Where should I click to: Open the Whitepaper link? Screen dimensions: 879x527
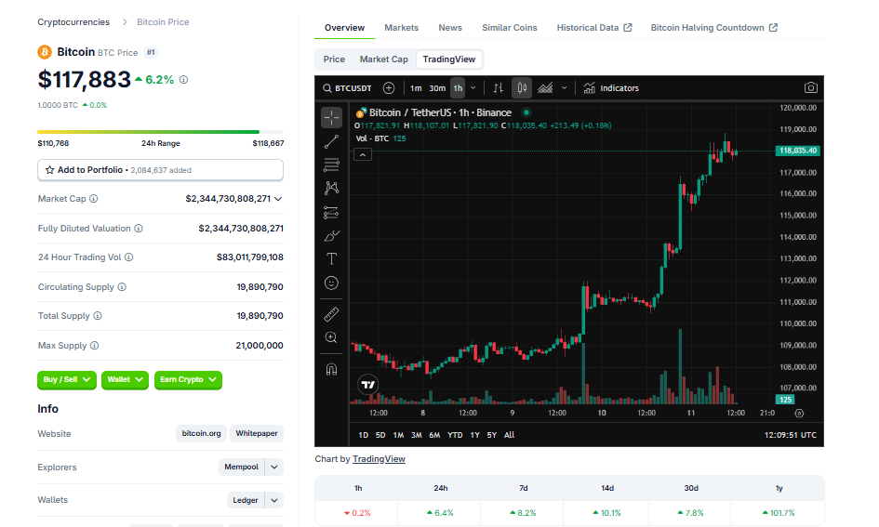click(257, 433)
